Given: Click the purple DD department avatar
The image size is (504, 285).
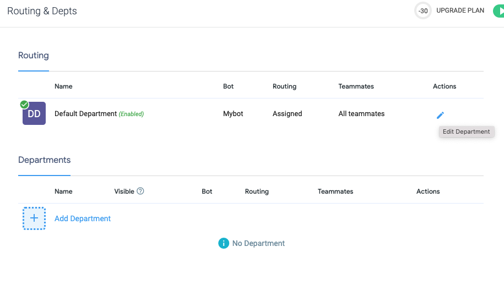Looking at the screenshot, I should point(35,114).
